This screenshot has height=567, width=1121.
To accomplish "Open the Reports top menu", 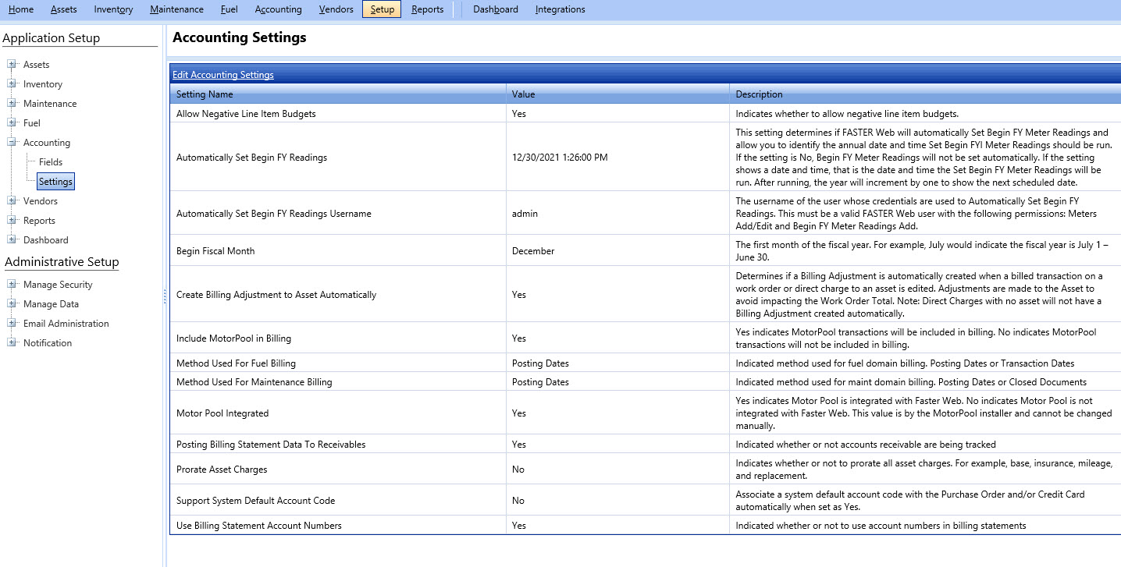I will click(428, 9).
